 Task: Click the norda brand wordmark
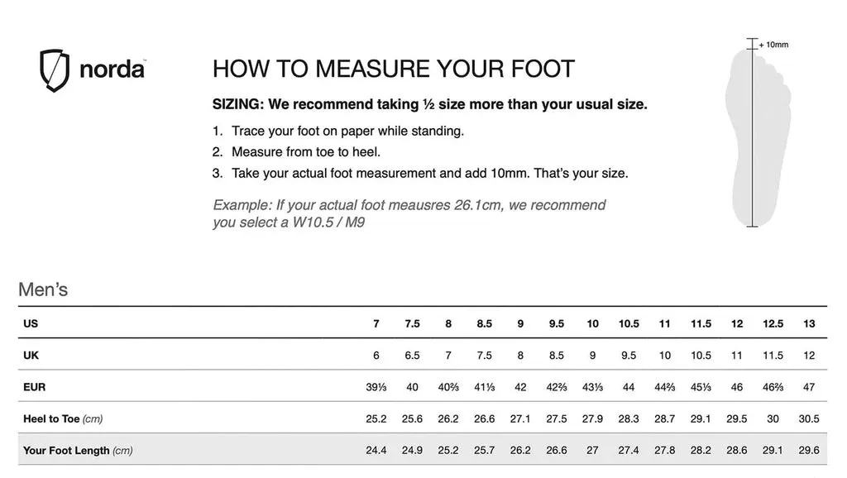point(112,69)
